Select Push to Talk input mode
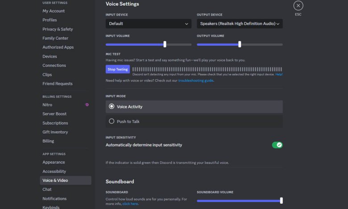The image size is (348, 209). click(194, 121)
